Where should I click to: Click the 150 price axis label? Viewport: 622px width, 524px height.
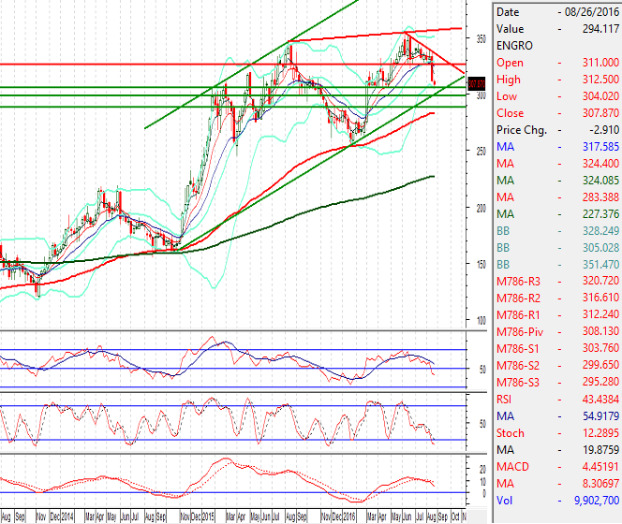click(x=481, y=264)
